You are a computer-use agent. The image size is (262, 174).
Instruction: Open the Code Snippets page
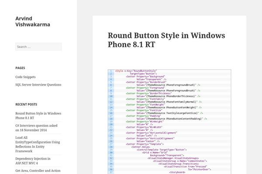[25, 77]
